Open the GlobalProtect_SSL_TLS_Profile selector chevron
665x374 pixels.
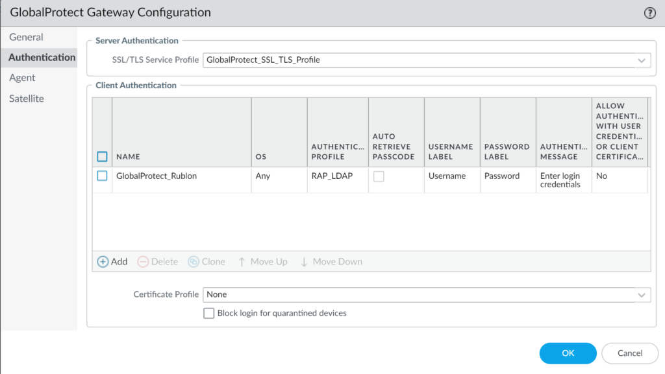click(x=642, y=60)
